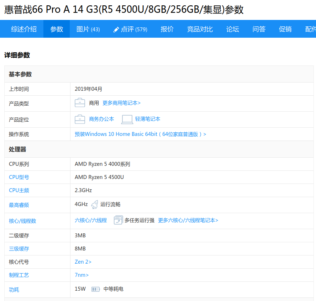Click the 核心/线程数 label link
316x301 pixels.
pyautogui.click(x=22, y=221)
